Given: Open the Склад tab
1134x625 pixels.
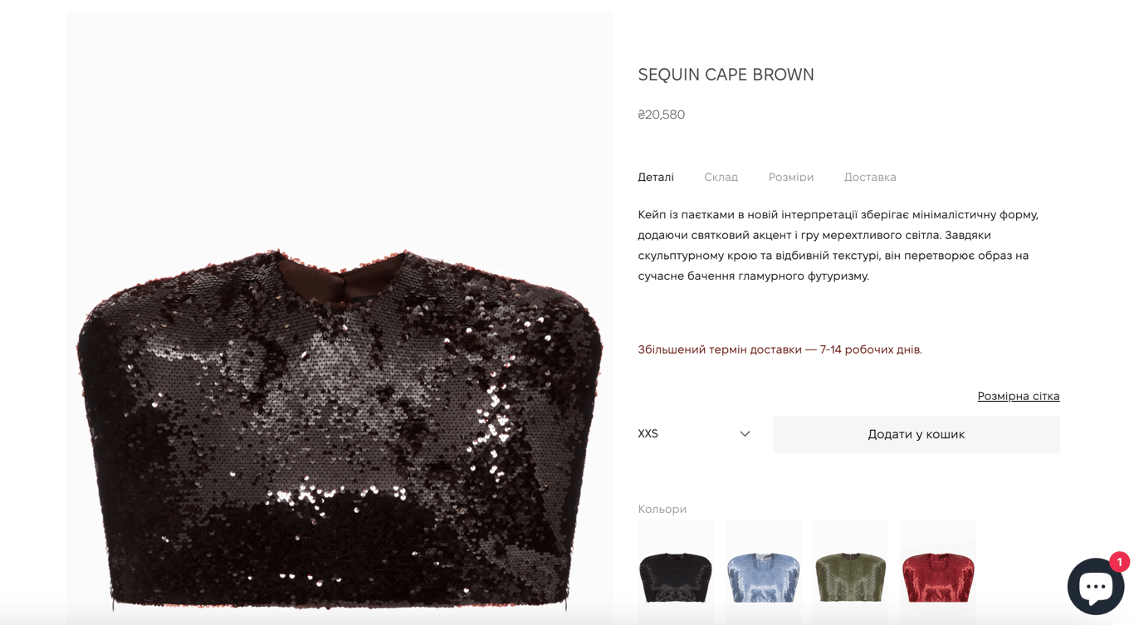Looking at the screenshot, I should pyautogui.click(x=721, y=177).
